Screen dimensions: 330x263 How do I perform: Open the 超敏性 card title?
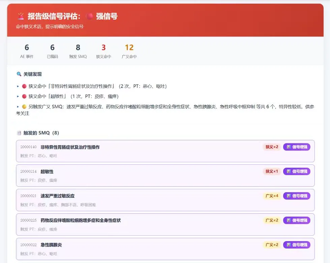point(47,171)
